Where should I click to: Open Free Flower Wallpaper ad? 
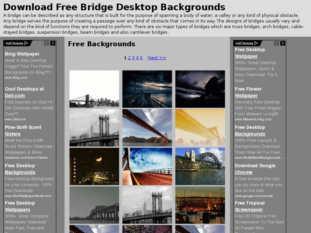[248, 92]
